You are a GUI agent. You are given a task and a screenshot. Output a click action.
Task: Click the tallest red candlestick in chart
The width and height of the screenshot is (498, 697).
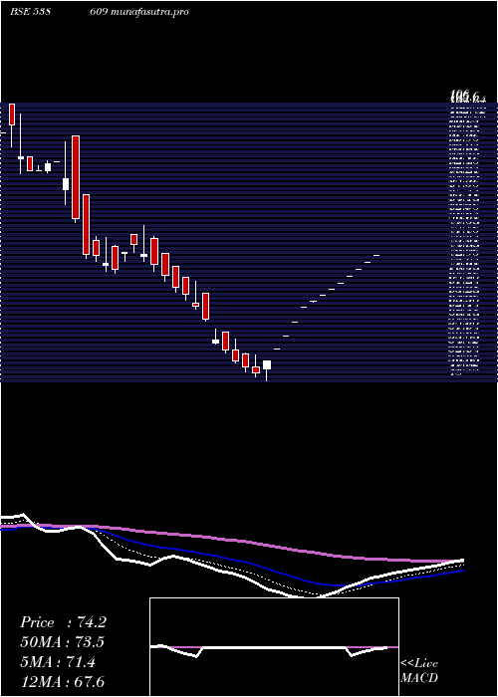[x=76, y=177]
